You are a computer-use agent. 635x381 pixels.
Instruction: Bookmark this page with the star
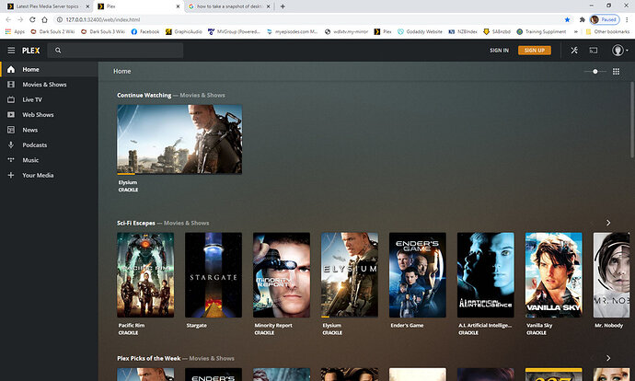click(x=568, y=19)
